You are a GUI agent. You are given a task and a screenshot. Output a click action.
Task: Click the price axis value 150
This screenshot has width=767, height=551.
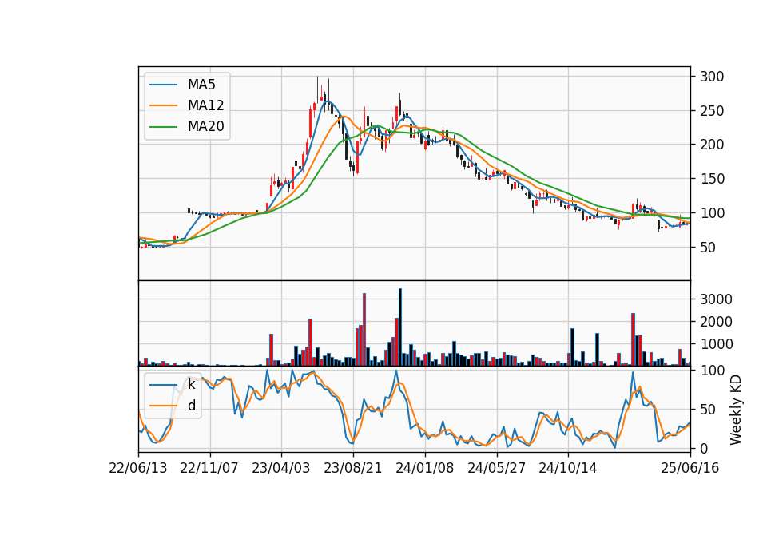click(712, 179)
